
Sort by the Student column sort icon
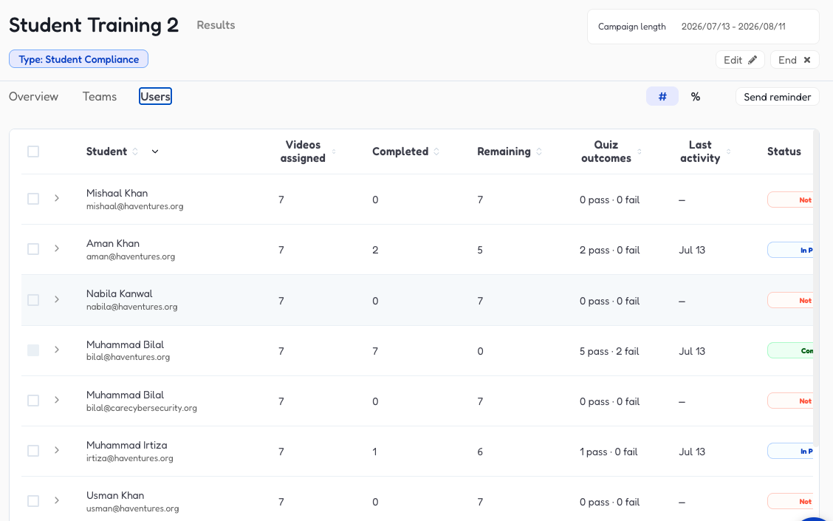tap(135, 151)
